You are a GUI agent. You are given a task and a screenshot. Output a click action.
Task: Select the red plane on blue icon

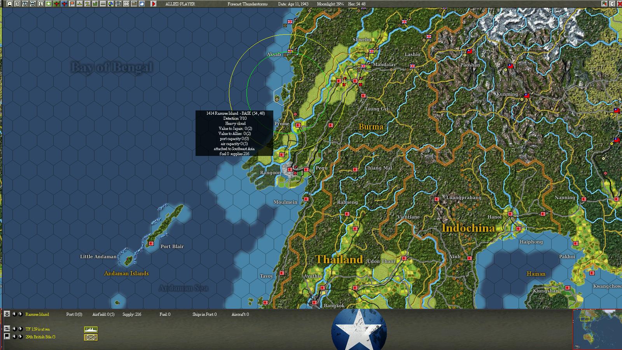(x=64, y=4)
